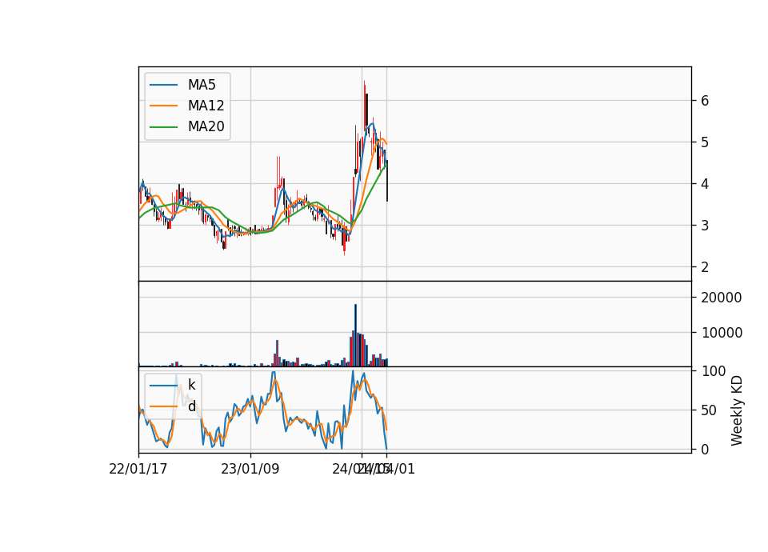Click the last candlestick dropping below 4
768x552 pixels.
coord(387,180)
